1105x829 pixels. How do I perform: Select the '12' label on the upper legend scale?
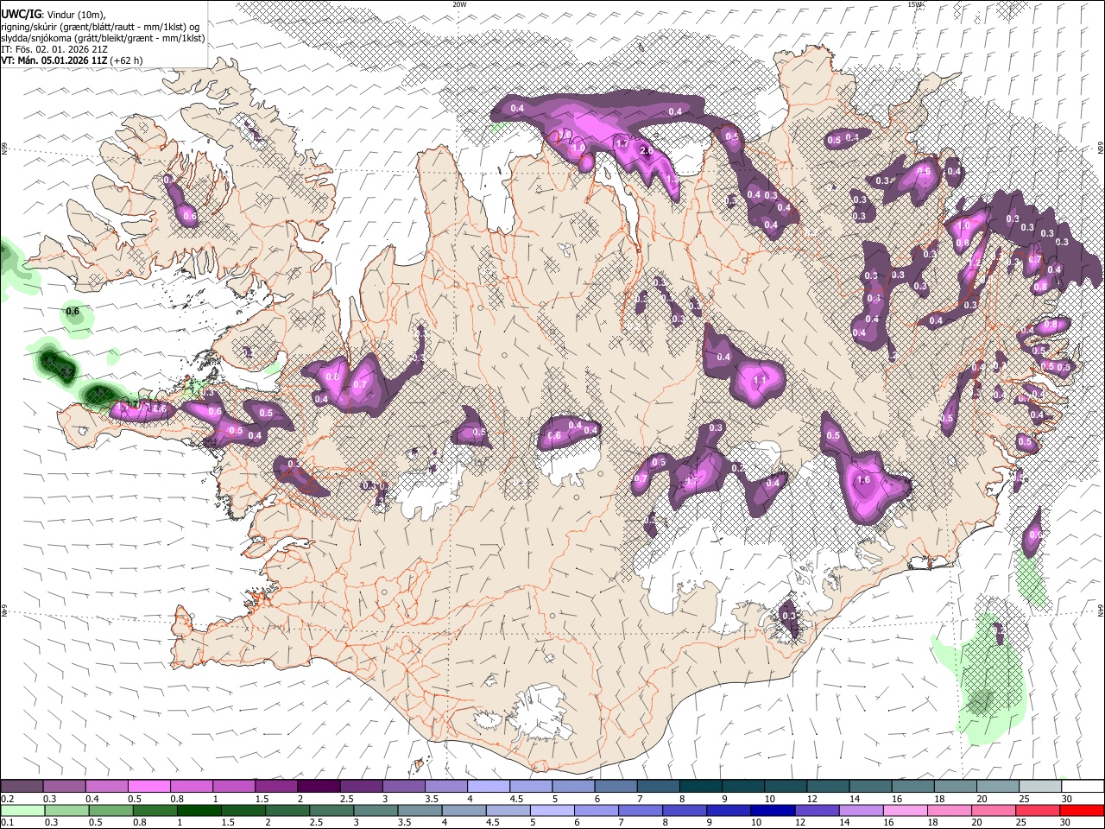pos(811,799)
